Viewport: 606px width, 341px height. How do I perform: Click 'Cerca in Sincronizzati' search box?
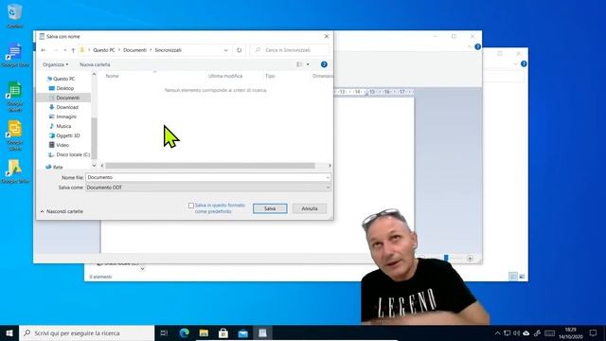tap(290, 50)
